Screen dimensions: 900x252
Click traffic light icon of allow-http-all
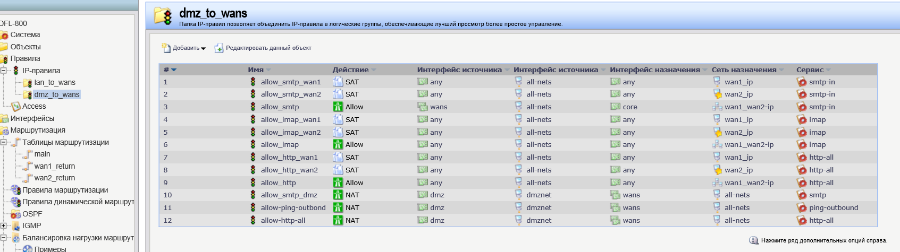coord(253,220)
